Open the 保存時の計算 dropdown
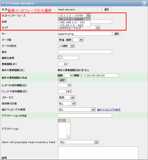This screenshot has width=148, height=160. coord(67,104)
